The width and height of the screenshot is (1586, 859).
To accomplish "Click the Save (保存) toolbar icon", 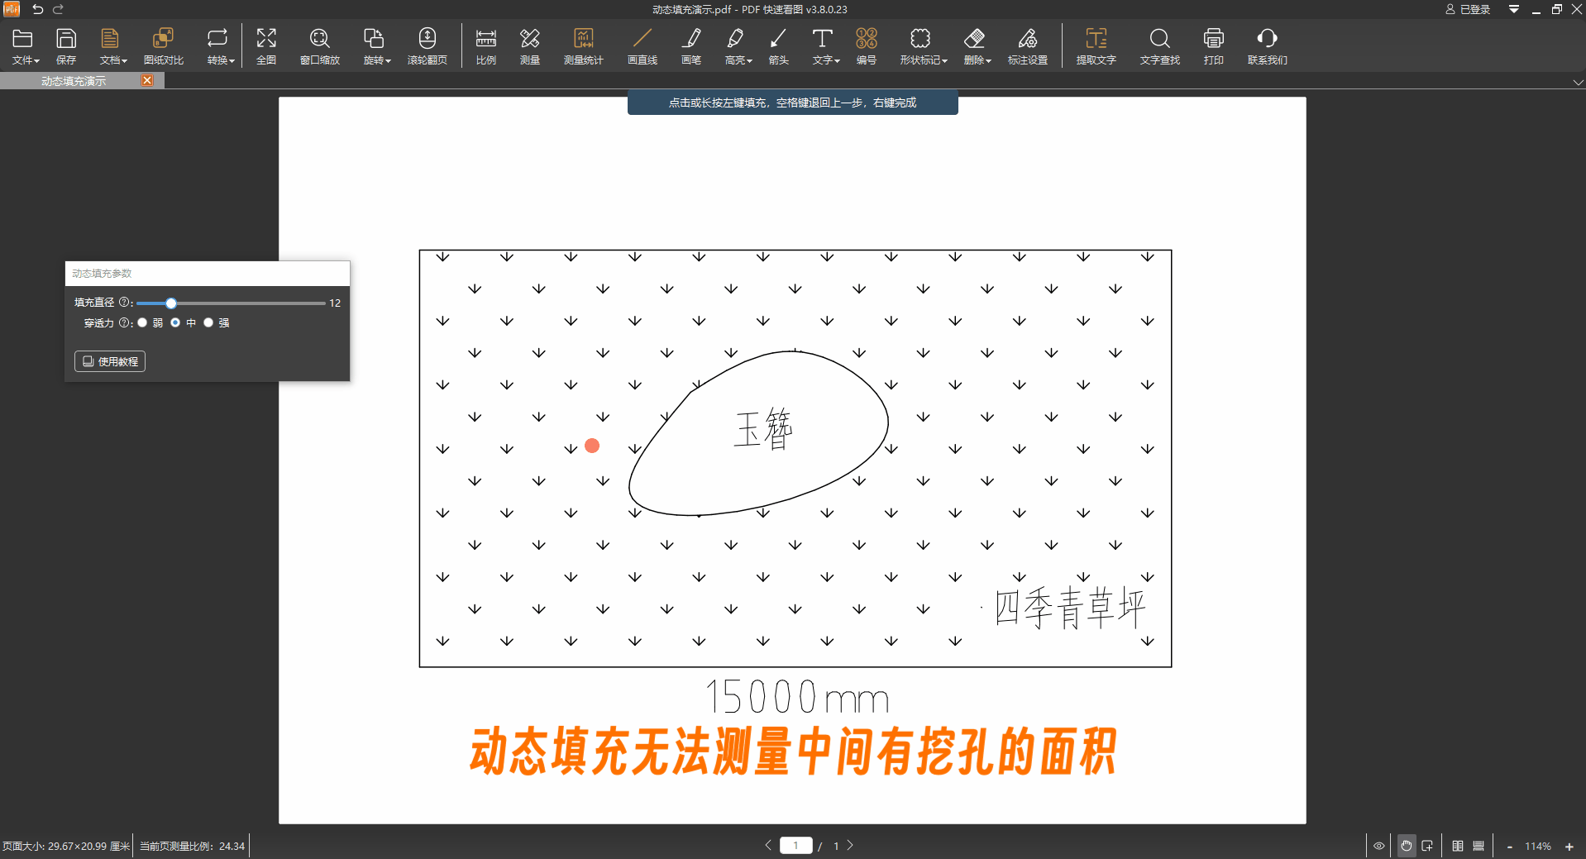I will coord(66,46).
